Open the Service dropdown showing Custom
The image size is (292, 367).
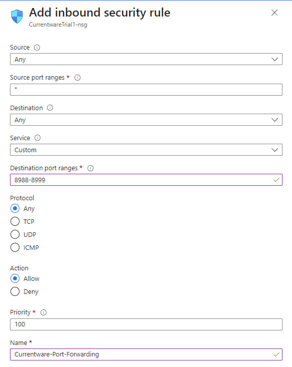pos(146,150)
